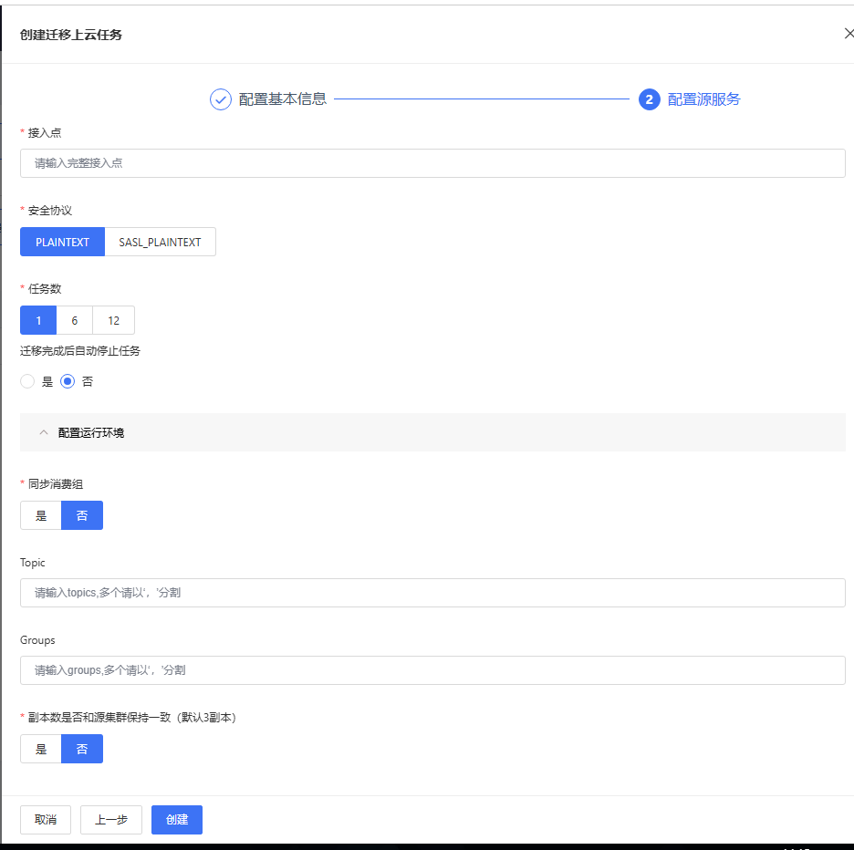Go to the 配置基本信息 step label
The image size is (854, 850).
coord(283,99)
